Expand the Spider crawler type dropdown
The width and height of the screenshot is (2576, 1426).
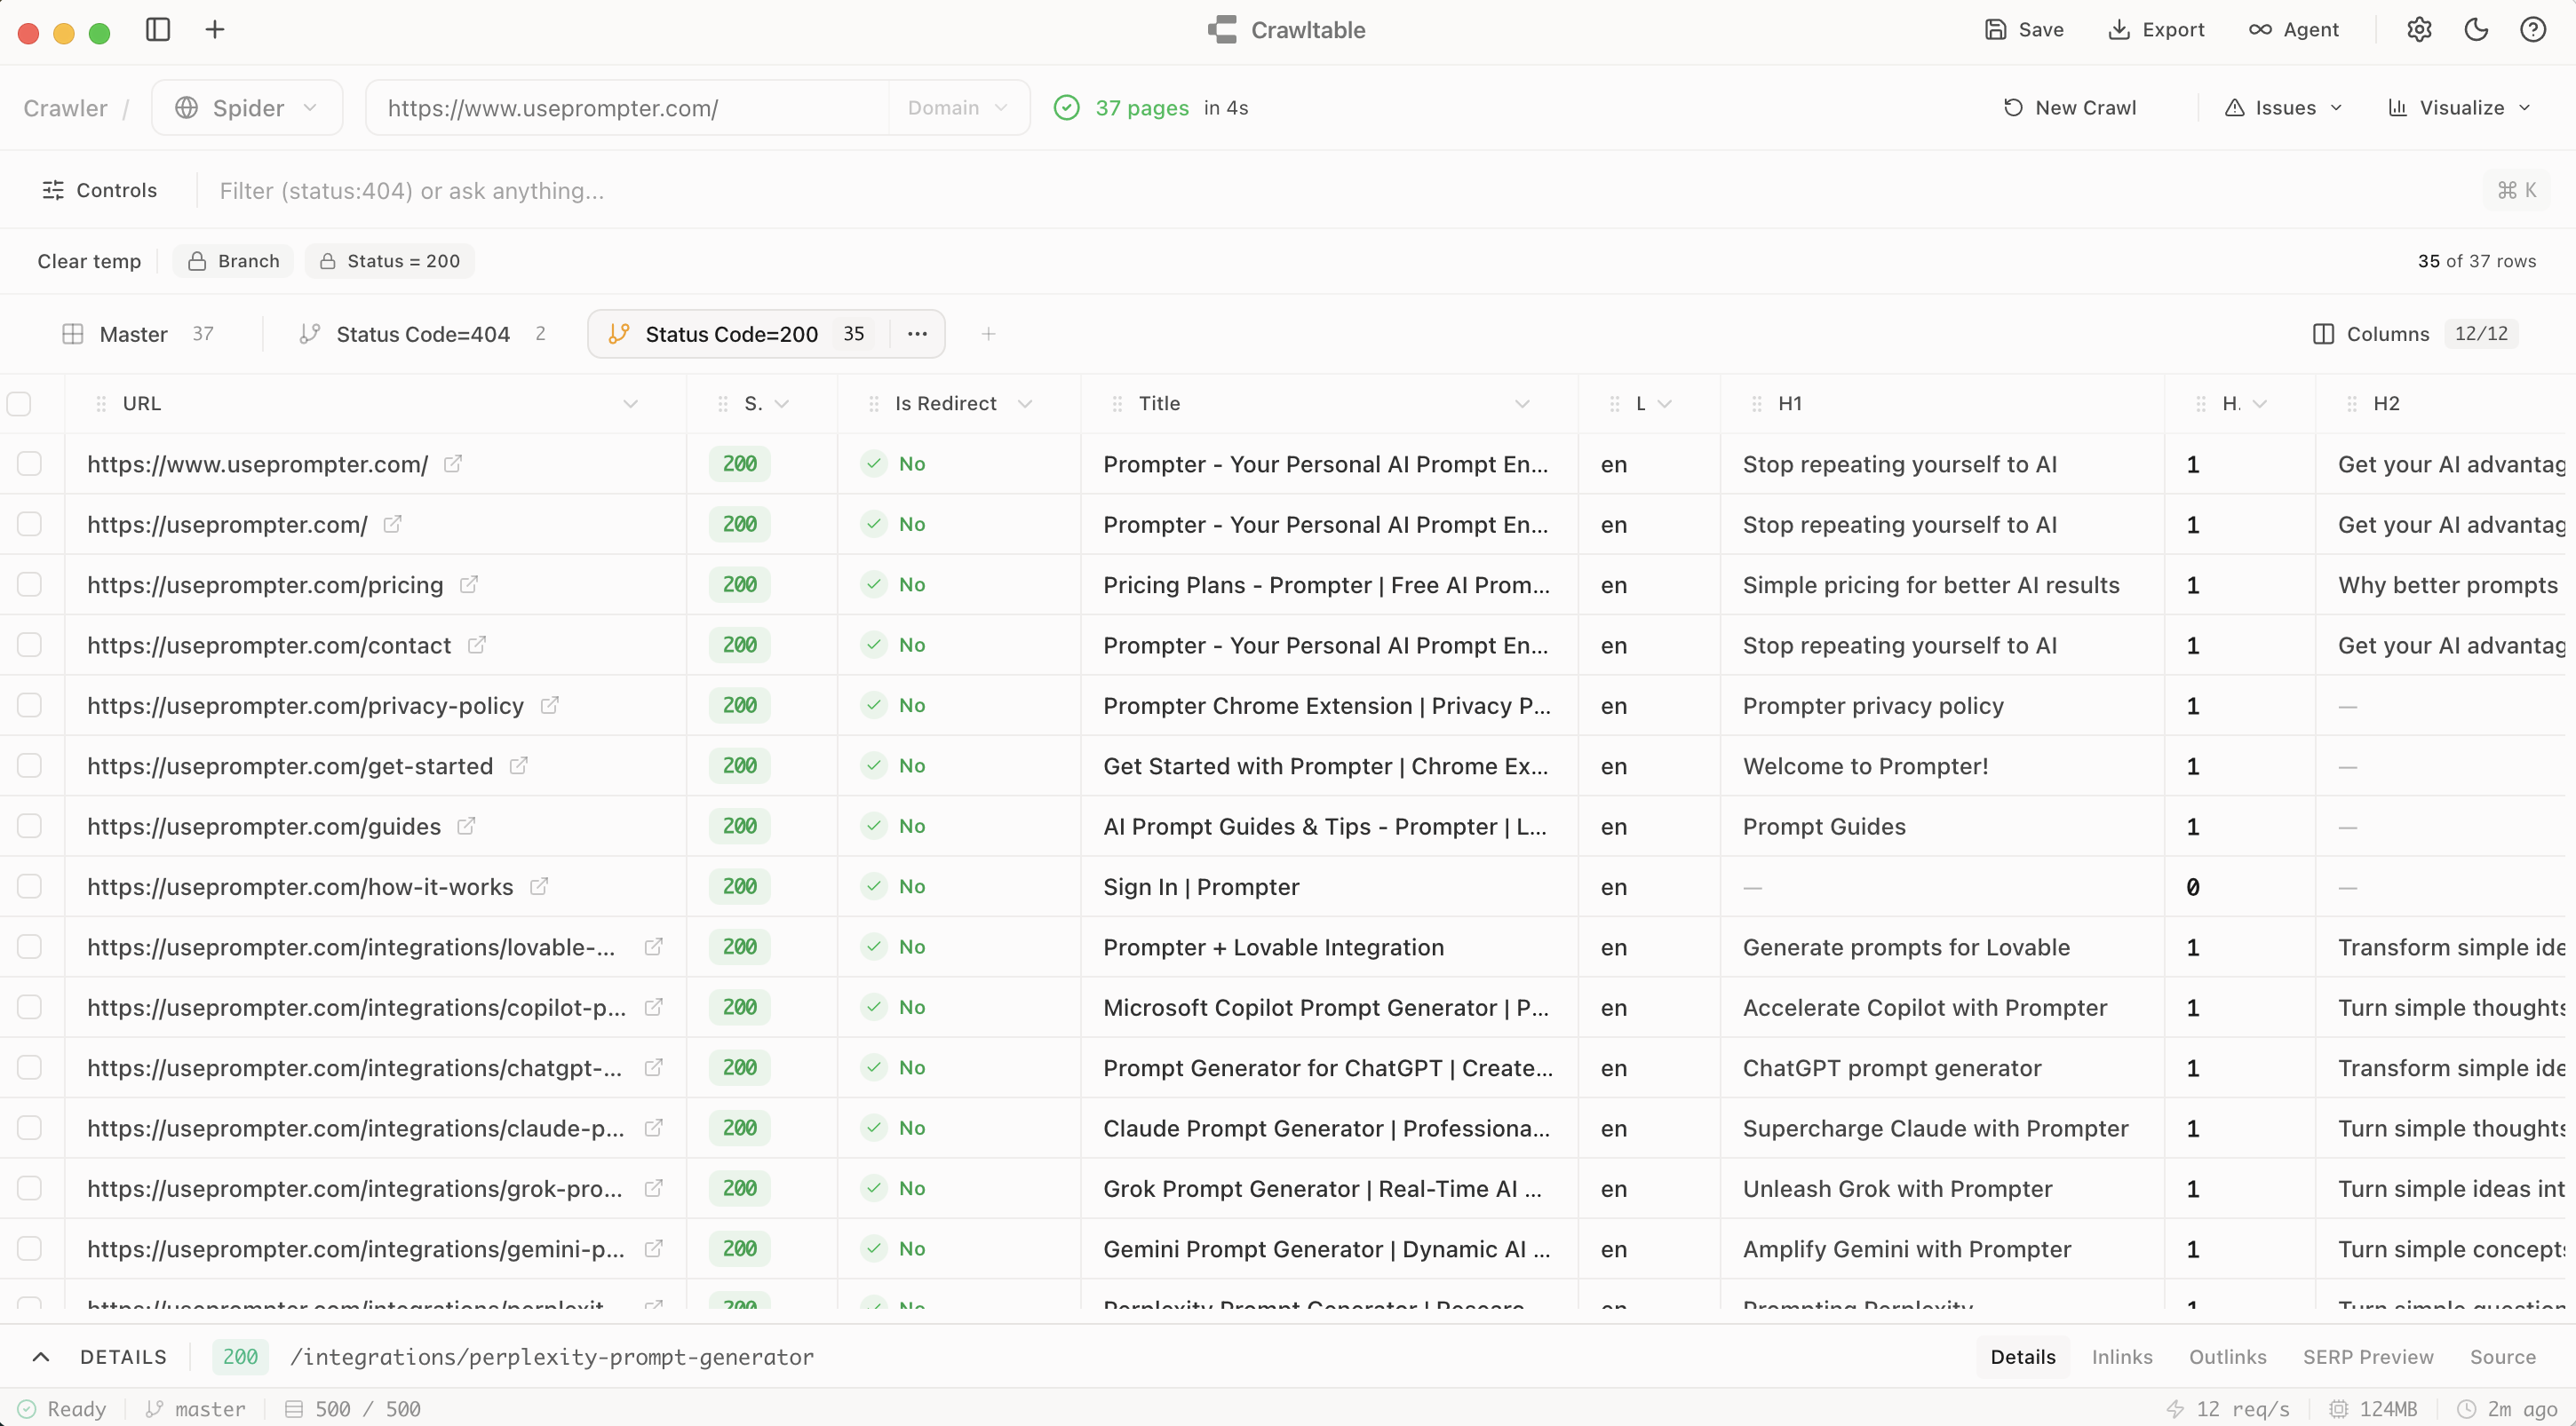247,108
